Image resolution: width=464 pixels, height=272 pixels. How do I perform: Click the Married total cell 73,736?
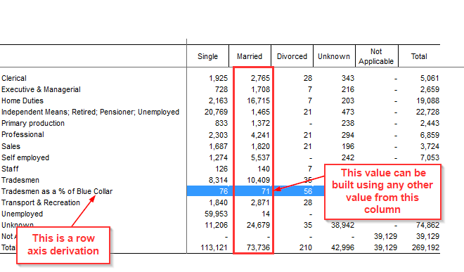258,247
